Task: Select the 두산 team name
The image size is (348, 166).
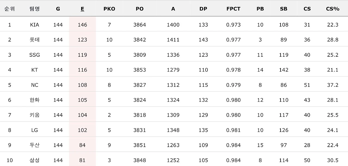Action: [35, 145]
